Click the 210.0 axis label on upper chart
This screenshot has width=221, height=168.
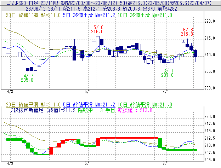click(210, 55)
